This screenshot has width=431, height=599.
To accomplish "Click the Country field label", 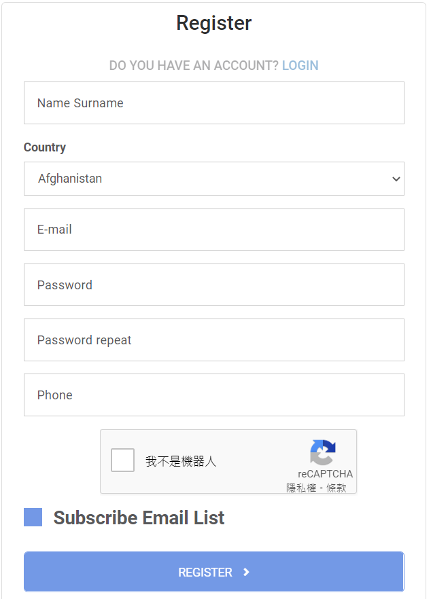I will (45, 147).
